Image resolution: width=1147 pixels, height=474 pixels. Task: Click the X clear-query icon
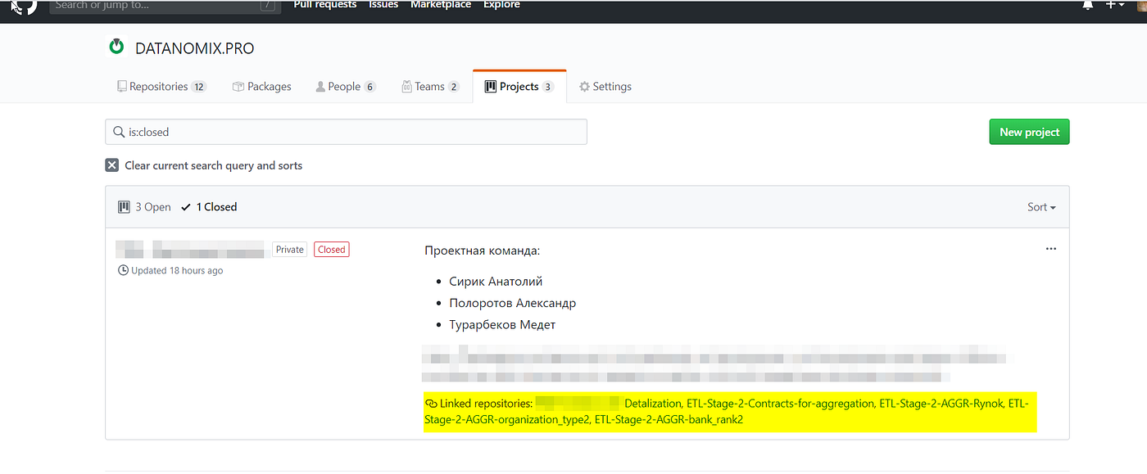pos(112,165)
